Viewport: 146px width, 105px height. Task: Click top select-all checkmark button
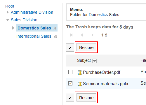coord(70,48)
